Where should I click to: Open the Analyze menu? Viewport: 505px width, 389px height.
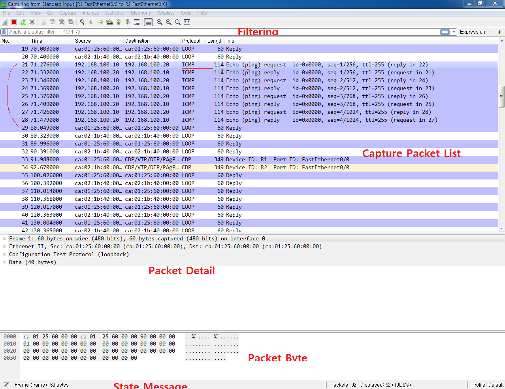90,13
